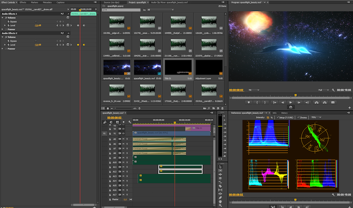Click the Extract button in Program monitor
Viewport: 353px width, 208px height.
(325, 102)
